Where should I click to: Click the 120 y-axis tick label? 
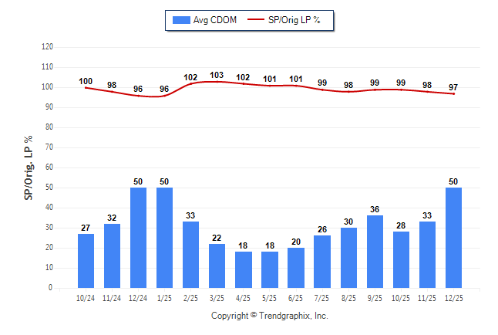tap(47, 47)
